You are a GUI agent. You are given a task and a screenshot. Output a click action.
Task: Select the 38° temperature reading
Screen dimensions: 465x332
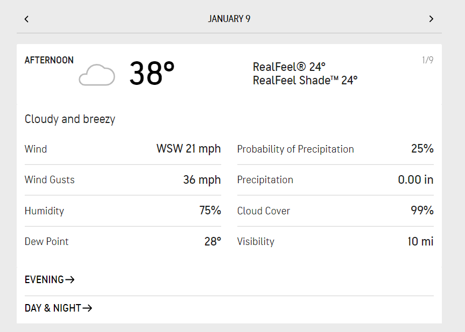(x=152, y=73)
